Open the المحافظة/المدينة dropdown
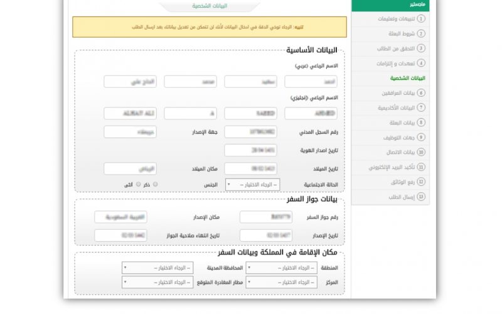 point(158,268)
